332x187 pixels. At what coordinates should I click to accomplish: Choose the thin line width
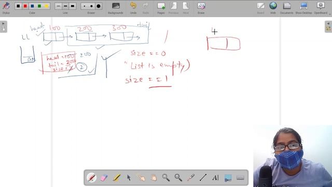(x=59, y=6)
